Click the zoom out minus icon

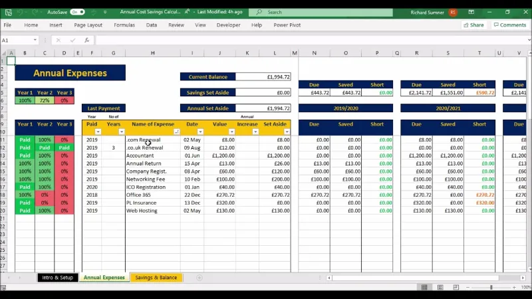coord(468,287)
